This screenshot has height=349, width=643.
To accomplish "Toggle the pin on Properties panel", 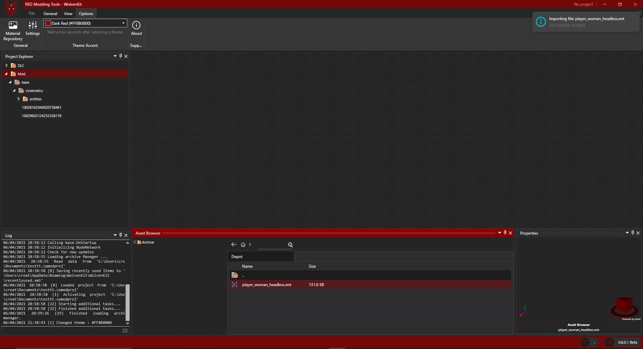I will (633, 233).
